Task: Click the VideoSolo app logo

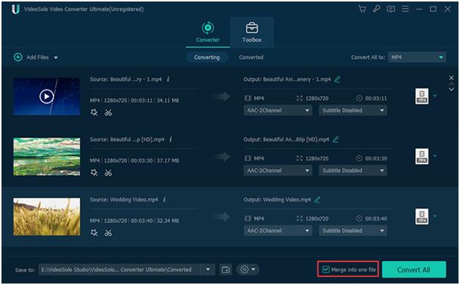Action: click(x=15, y=9)
